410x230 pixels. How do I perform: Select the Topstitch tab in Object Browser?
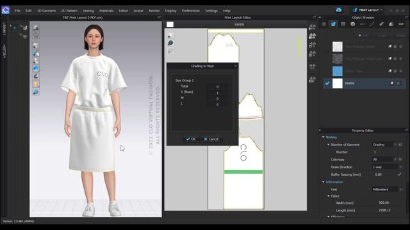click(x=372, y=24)
